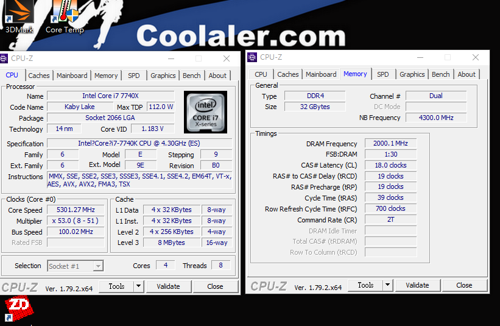Click the Command Rate value '2T'
Screen dimensions: 500x326
tap(390, 219)
